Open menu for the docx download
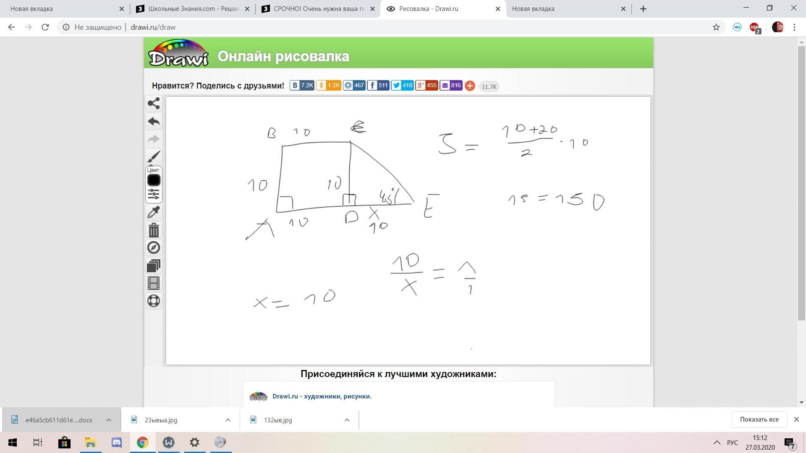This screenshot has height=453, width=806. [x=108, y=420]
